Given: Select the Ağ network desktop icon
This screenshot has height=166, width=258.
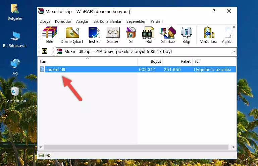Looking at the screenshot, I should point(15,67).
